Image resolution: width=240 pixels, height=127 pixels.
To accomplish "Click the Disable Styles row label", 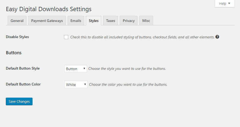I will 17,37.
